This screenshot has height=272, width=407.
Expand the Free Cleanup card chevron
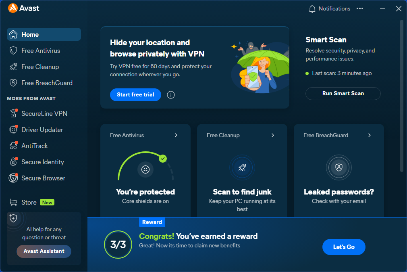(x=273, y=135)
